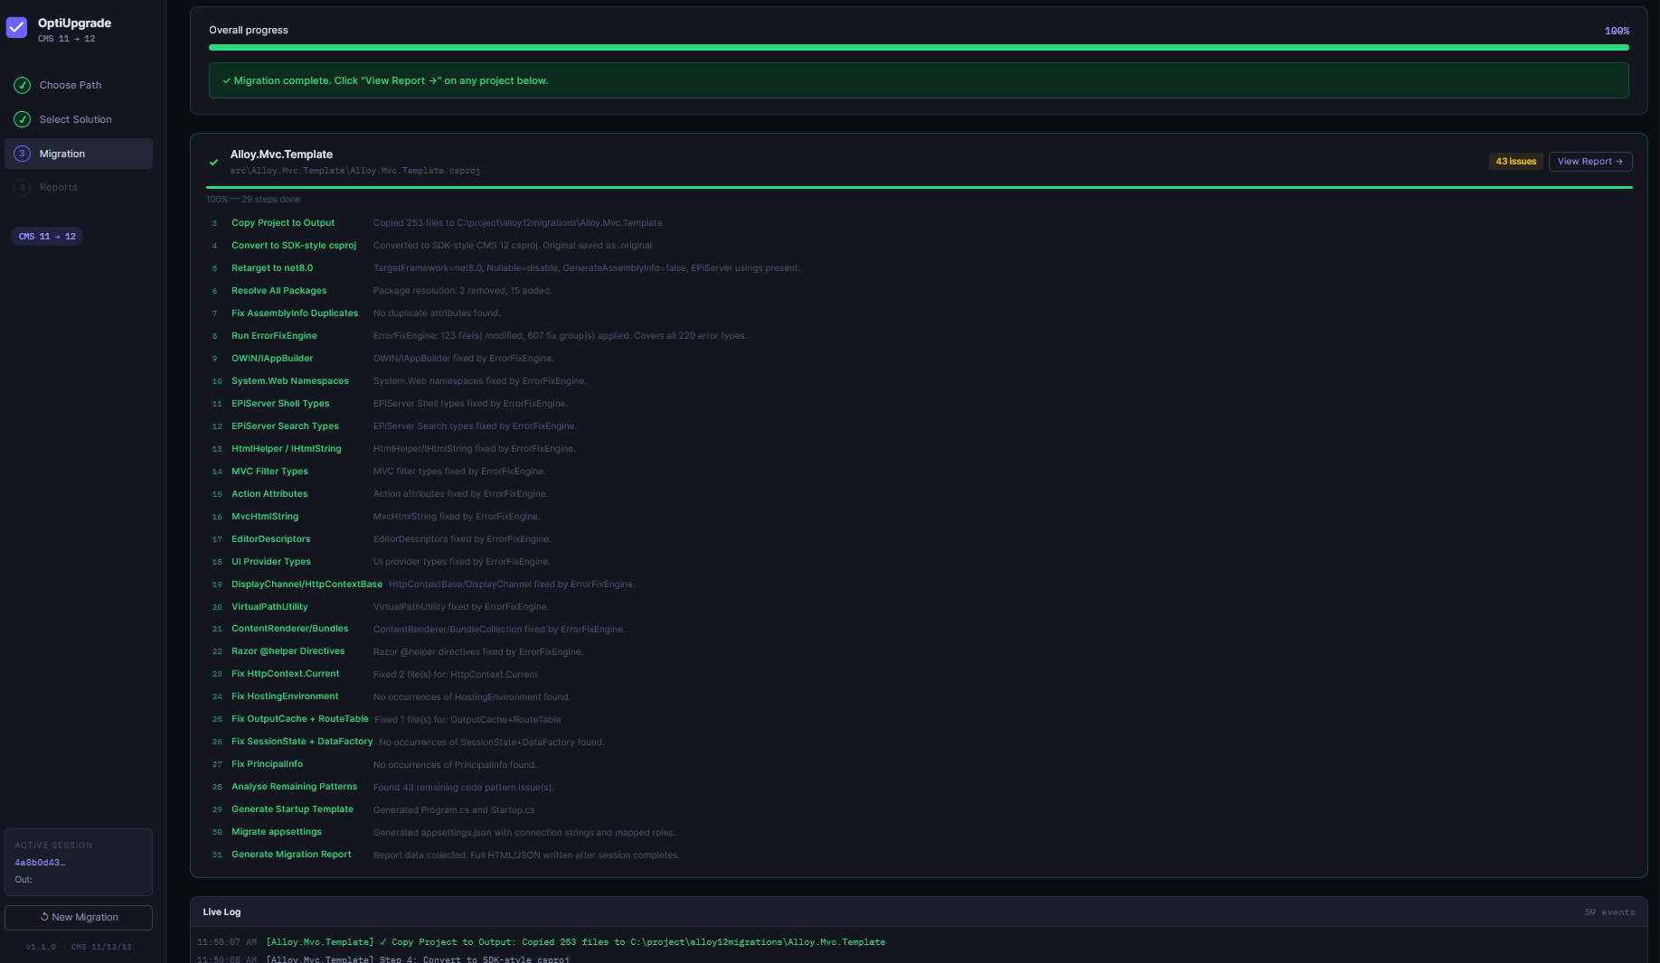
Task: Select Reports in the sidebar navigation
Action: [x=59, y=187]
